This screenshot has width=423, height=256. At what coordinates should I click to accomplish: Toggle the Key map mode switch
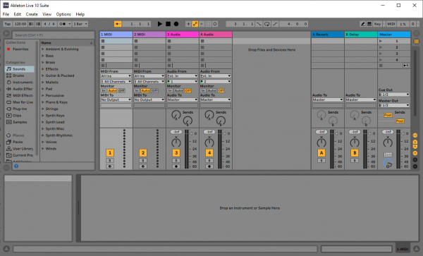tap(377, 24)
